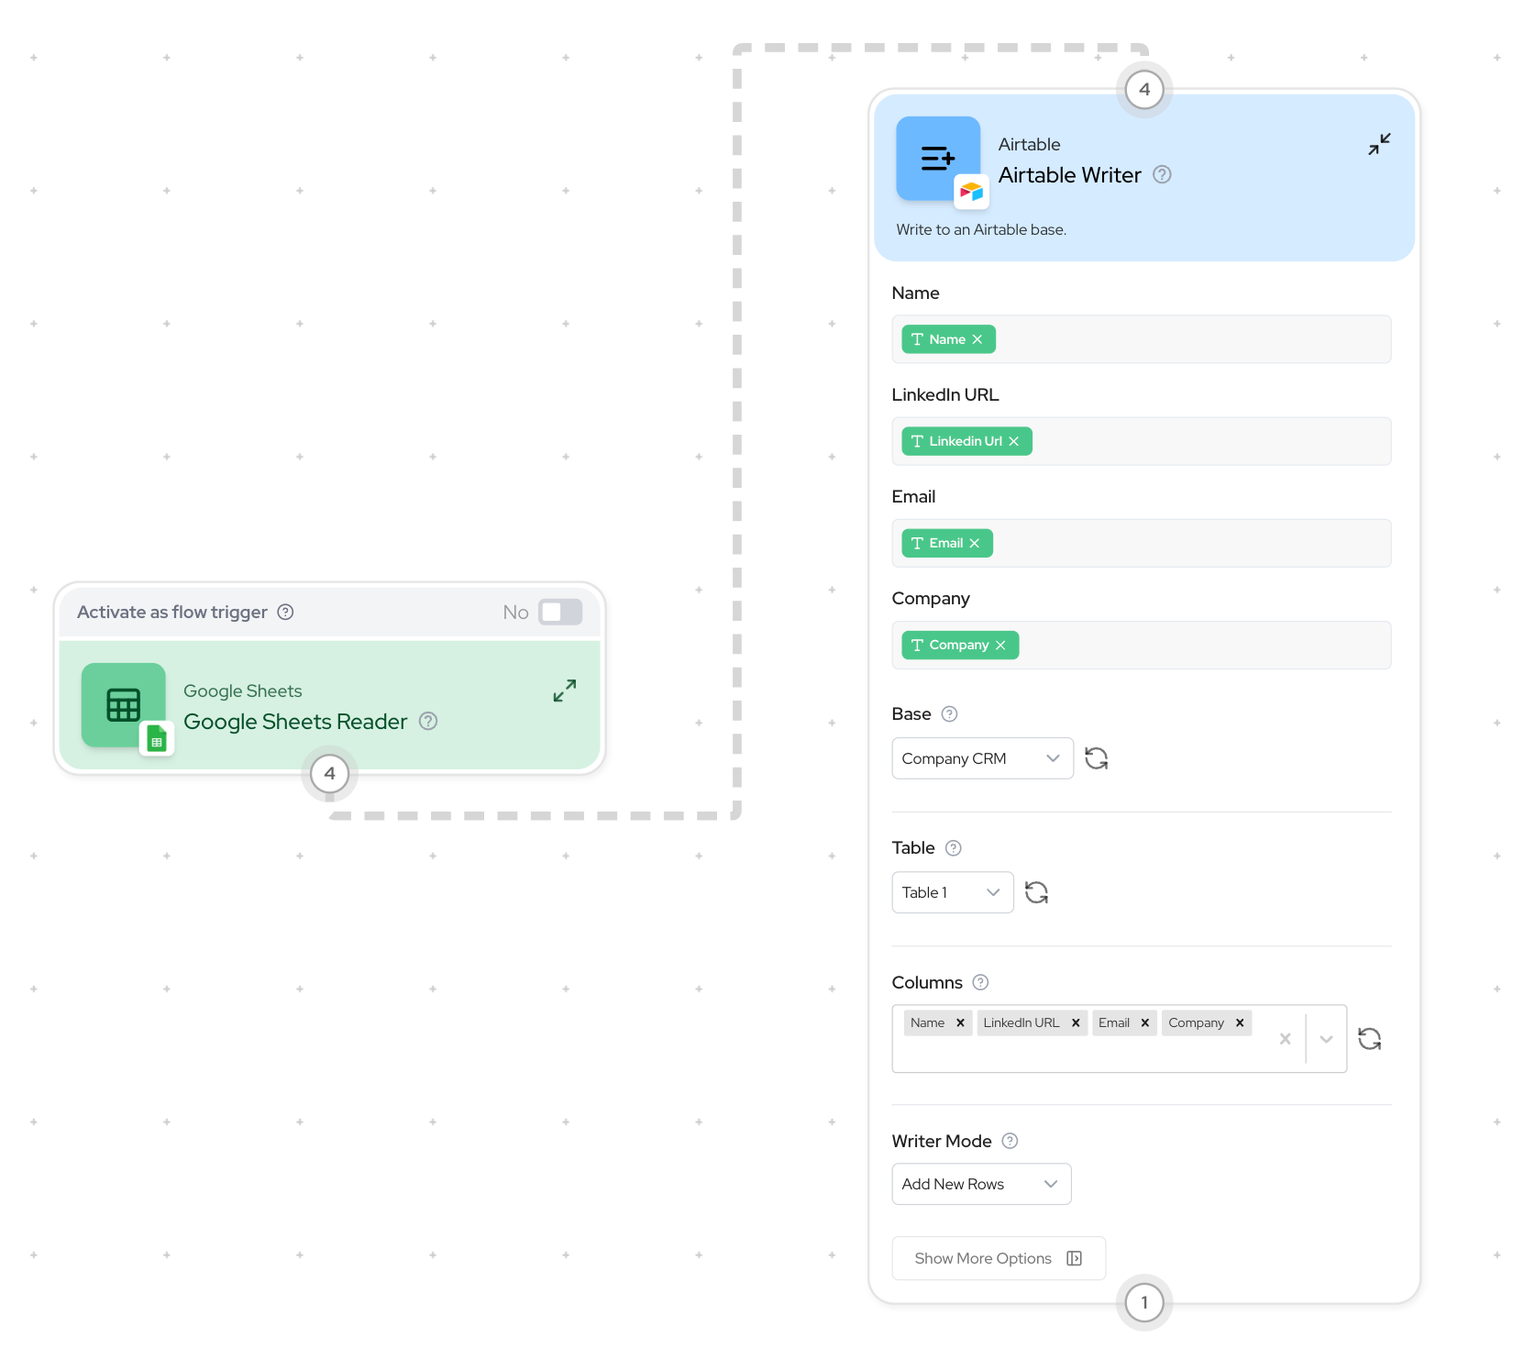The height and width of the screenshot is (1359, 1524).
Task: Click the Email input field
Action: pos(1142,543)
